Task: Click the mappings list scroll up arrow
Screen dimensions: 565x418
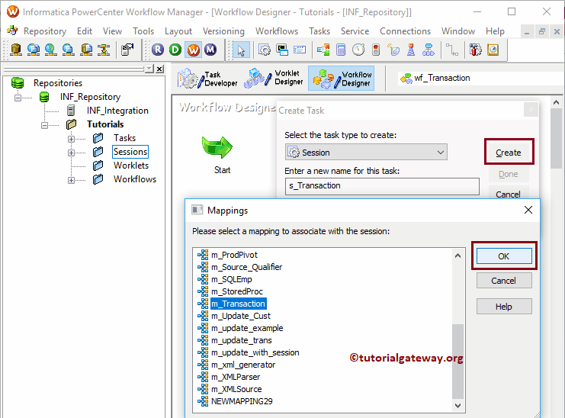Action: pos(457,256)
